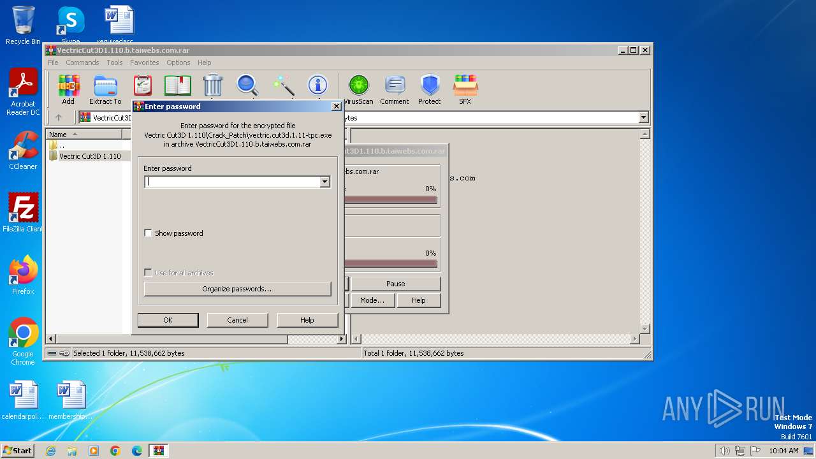Viewport: 816px width, 459px height.
Task: Click the upper extraction progress bar
Action: pos(391,200)
